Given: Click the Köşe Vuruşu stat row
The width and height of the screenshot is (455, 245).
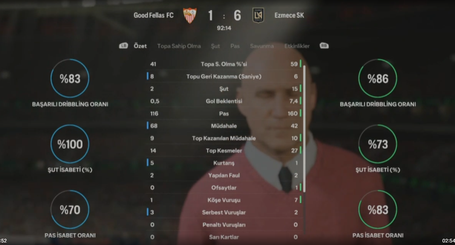Looking at the screenshot, I should (224, 200).
